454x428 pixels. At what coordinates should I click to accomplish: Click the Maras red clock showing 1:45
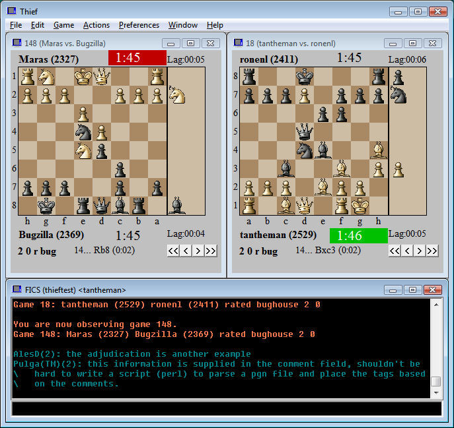pyautogui.click(x=137, y=58)
